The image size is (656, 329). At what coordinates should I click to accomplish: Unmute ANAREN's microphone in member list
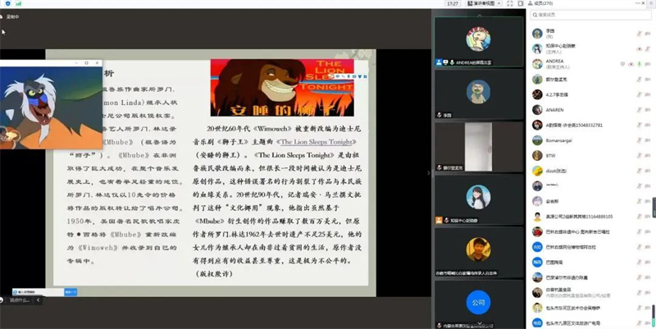point(640,110)
